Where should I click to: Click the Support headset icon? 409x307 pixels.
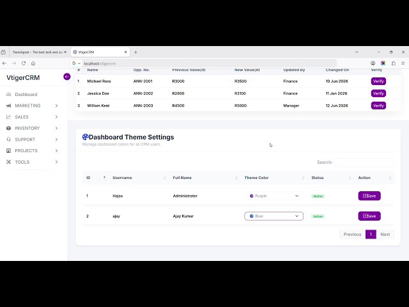8,139
